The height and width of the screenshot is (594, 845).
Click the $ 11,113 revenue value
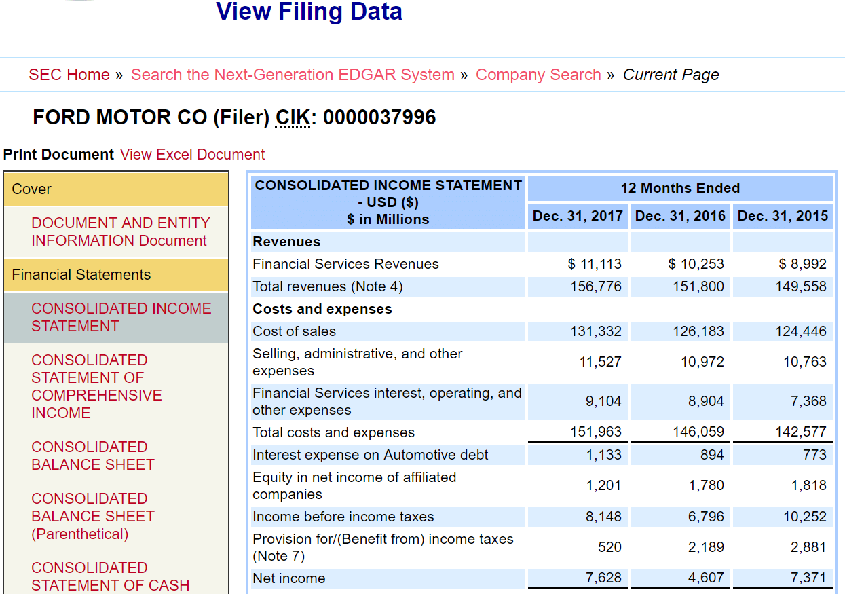(x=595, y=264)
